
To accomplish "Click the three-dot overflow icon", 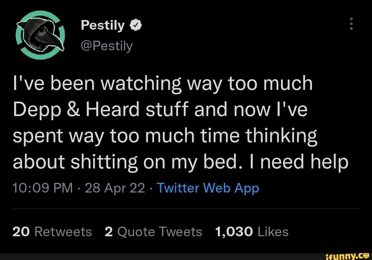I will click(351, 24).
